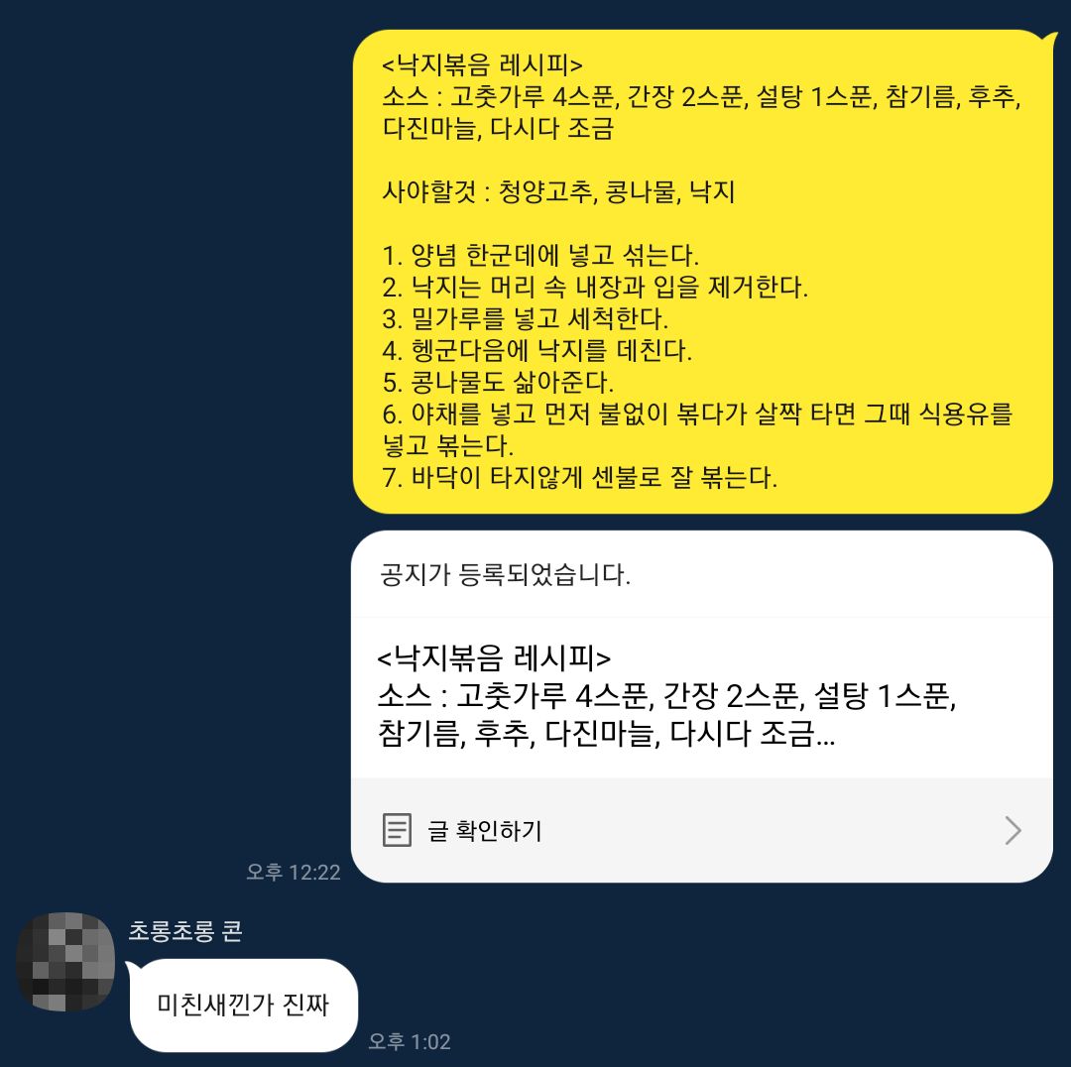Open the pixelated profile picture of 초롱초롱 콘

point(65,961)
